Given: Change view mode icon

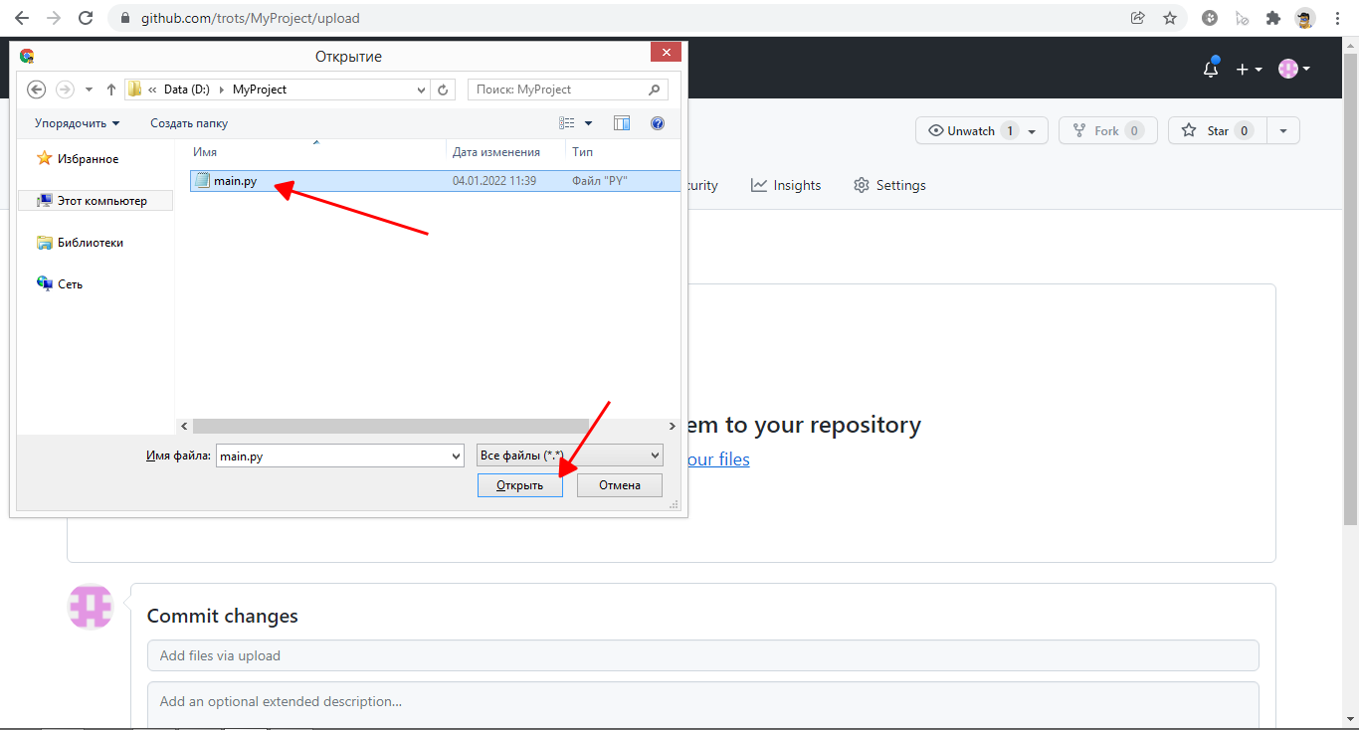Looking at the screenshot, I should 567,123.
